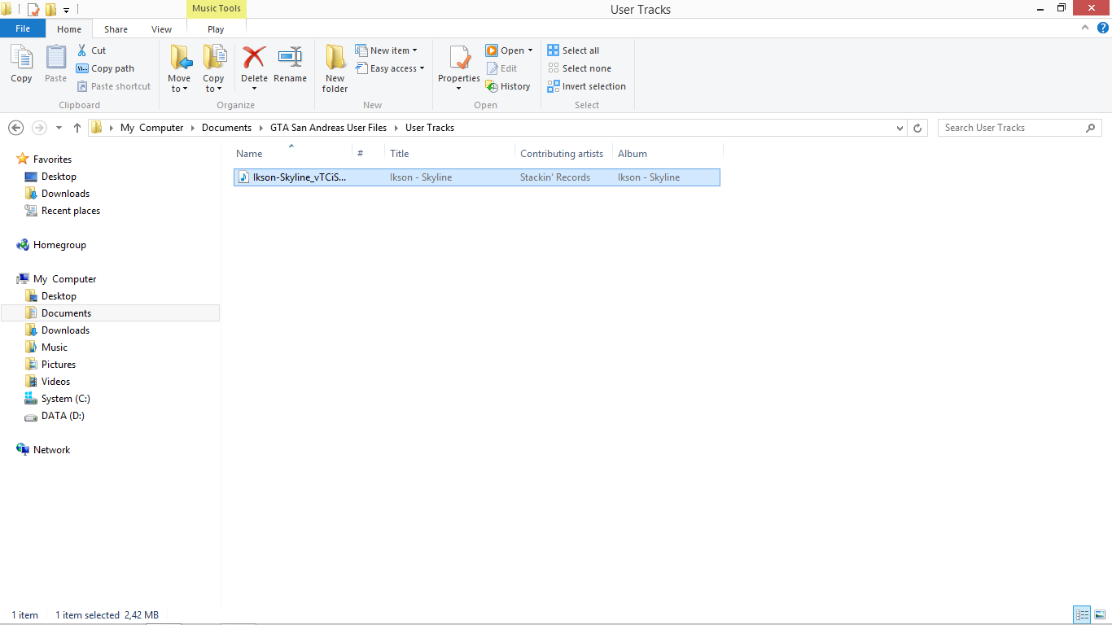
Task: Open the address bar history dropdown arrow
Action: coord(899,128)
